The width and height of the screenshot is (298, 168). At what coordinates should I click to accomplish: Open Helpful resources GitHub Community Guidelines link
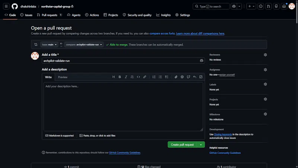(x=225, y=153)
